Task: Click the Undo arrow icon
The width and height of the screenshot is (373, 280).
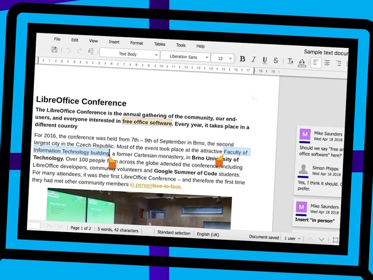Action: pos(68,51)
